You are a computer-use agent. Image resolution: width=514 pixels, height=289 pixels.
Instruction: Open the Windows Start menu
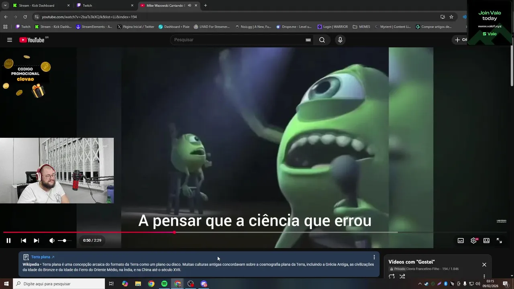point(6,284)
